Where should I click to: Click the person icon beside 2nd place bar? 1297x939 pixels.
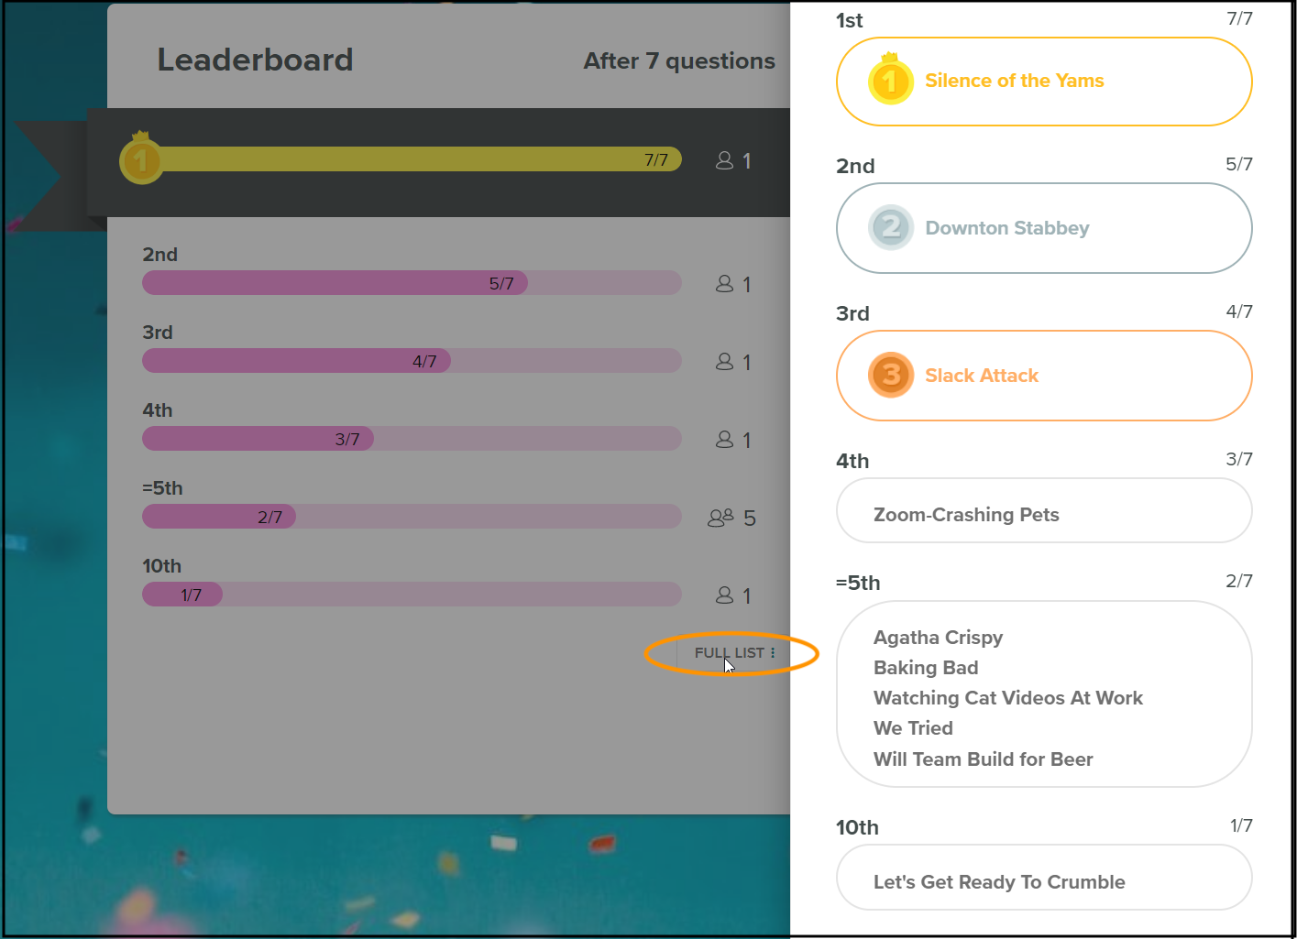click(724, 284)
